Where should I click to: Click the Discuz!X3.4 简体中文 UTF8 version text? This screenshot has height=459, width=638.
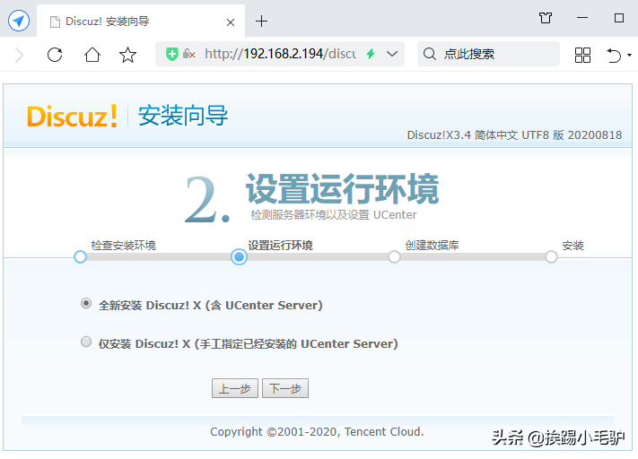(514, 135)
